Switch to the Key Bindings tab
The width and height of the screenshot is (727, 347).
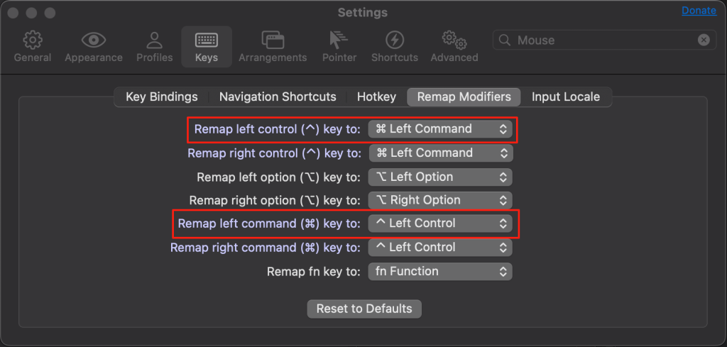point(162,97)
